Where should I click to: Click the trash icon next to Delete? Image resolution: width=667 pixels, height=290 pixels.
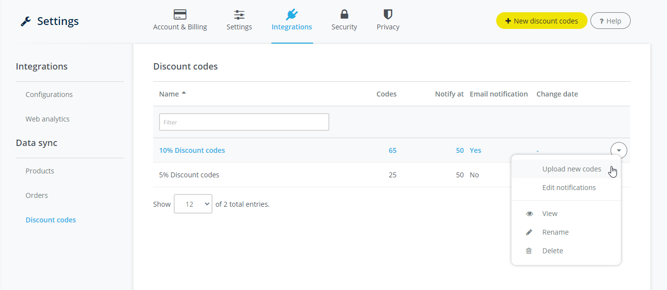pos(529,250)
